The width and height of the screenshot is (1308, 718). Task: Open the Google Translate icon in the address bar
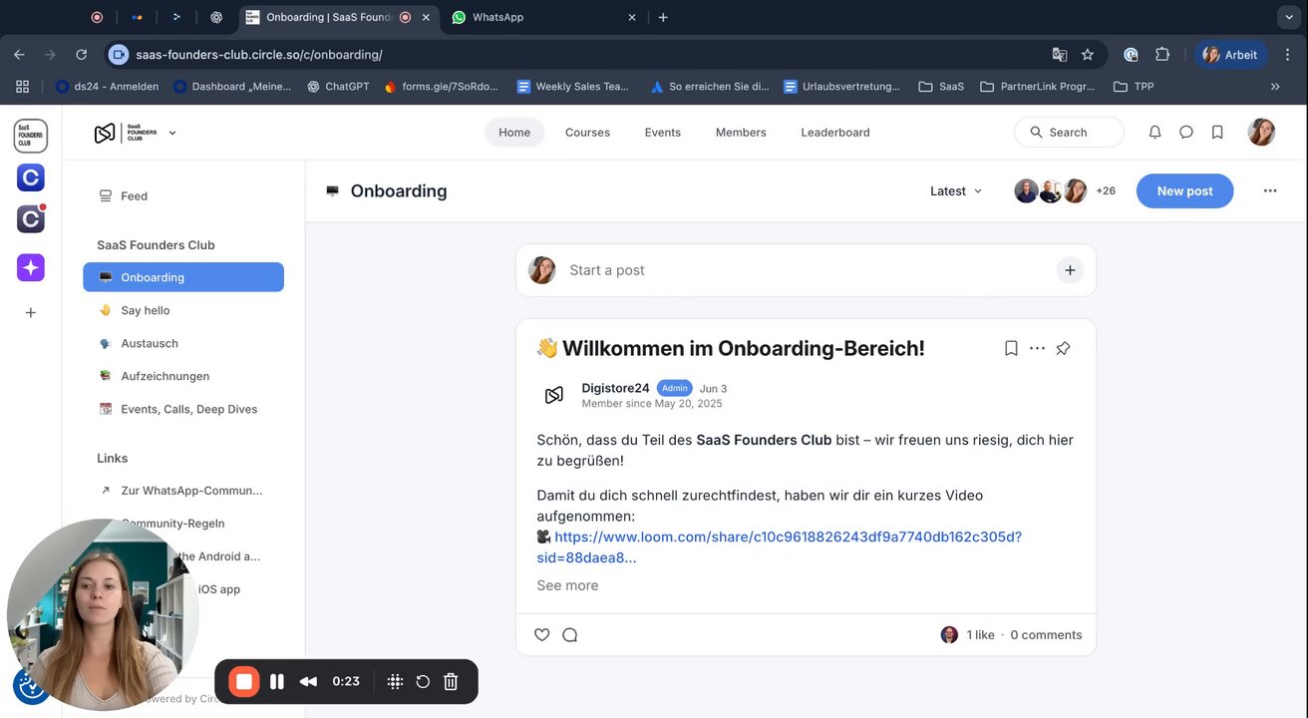click(1059, 55)
